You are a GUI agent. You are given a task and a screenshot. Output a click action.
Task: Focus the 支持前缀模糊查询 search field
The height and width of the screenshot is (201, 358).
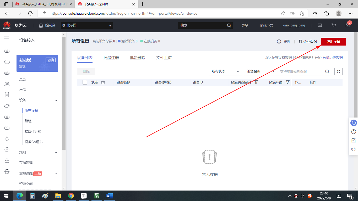[302, 71]
